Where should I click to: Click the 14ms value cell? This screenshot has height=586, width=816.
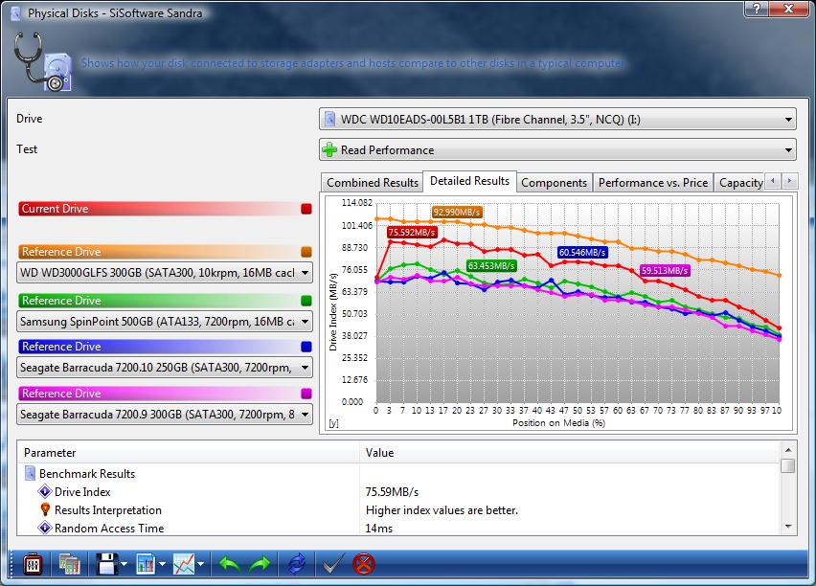click(x=379, y=529)
